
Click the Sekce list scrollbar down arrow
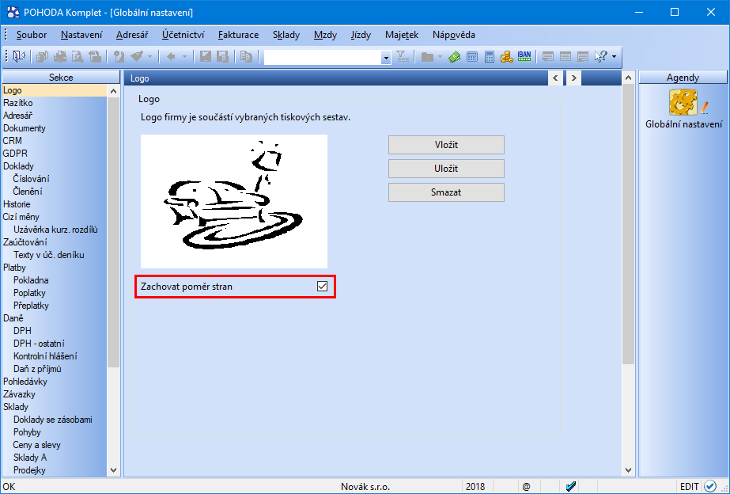pyautogui.click(x=114, y=470)
